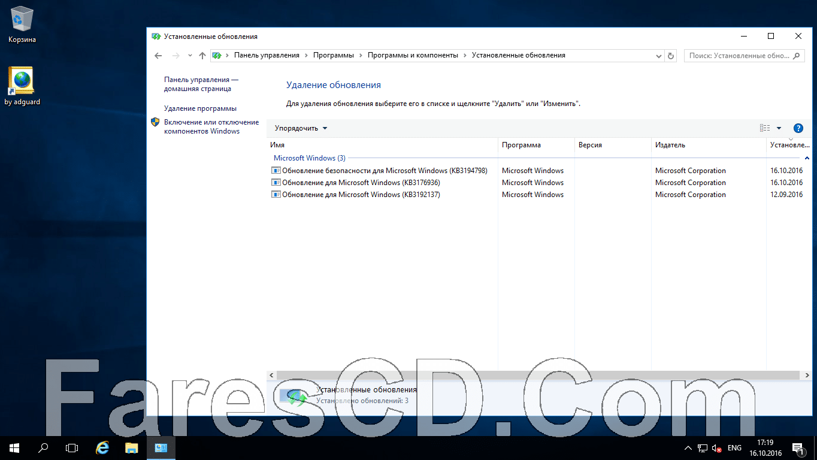The width and height of the screenshot is (817, 460).
Task: Expand the chevron after 'Программы' breadcrumb
Action: coord(361,55)
